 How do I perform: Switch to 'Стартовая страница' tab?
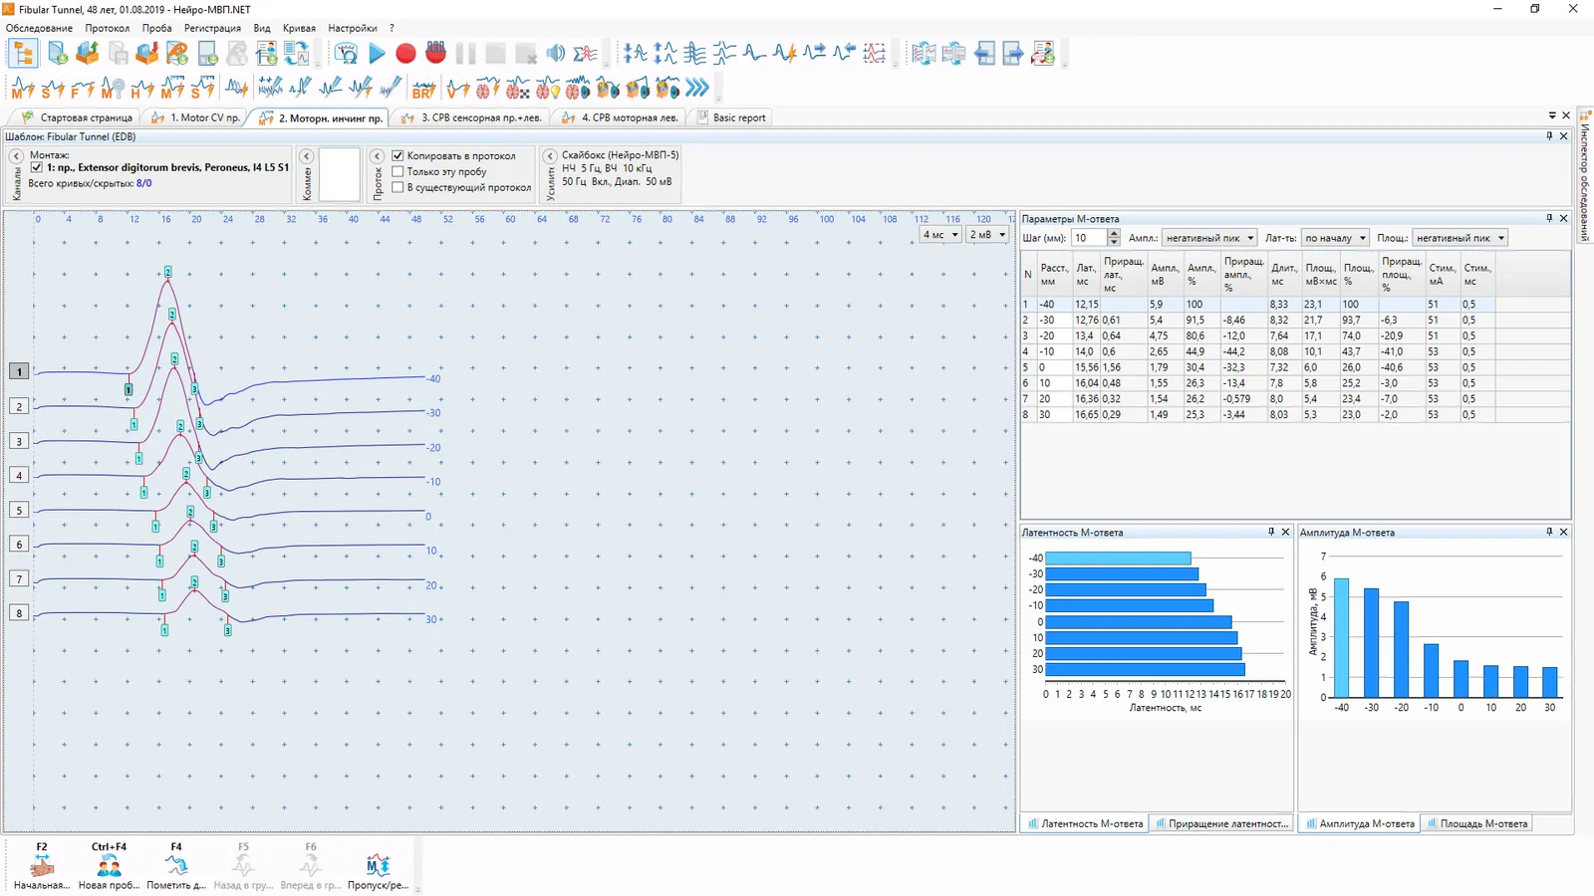77,117
